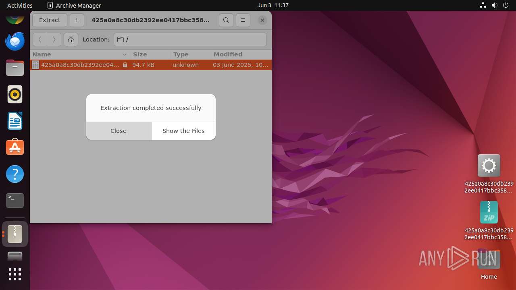Sort by the Type column header
This screenshot has height=290, width=516.
click(190, 54)
